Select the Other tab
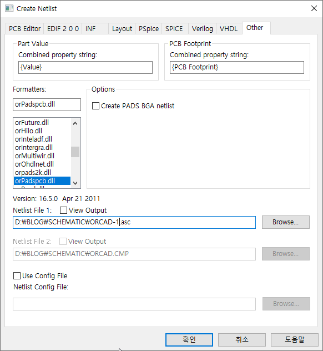Viewport: 323px width, 351px height. click(256, 28)
